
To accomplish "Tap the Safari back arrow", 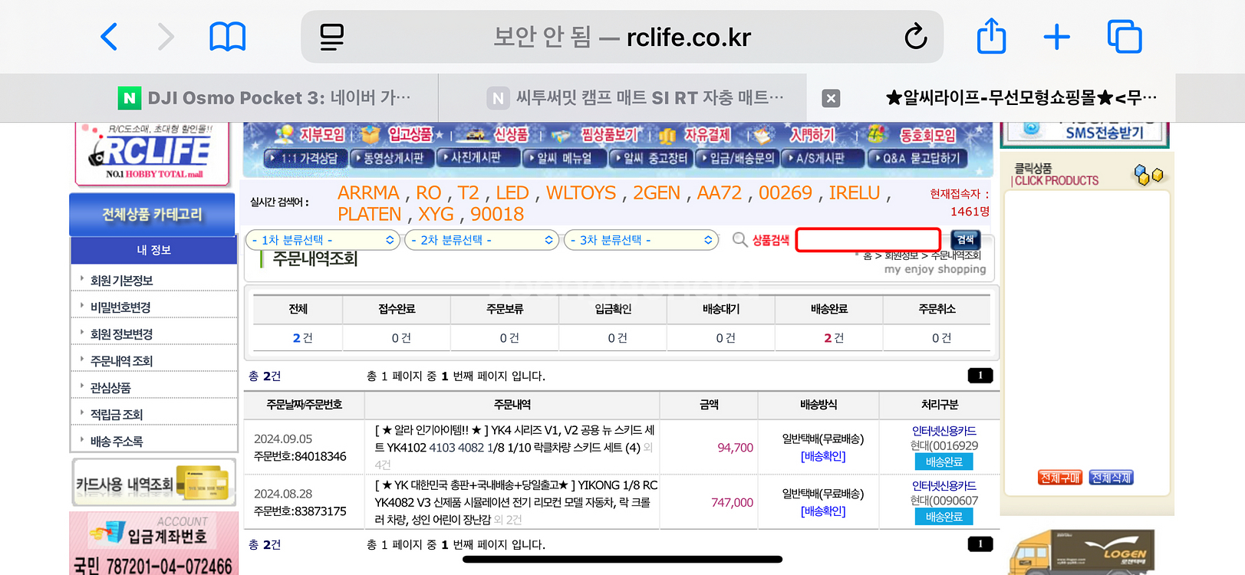I will 110,37.
